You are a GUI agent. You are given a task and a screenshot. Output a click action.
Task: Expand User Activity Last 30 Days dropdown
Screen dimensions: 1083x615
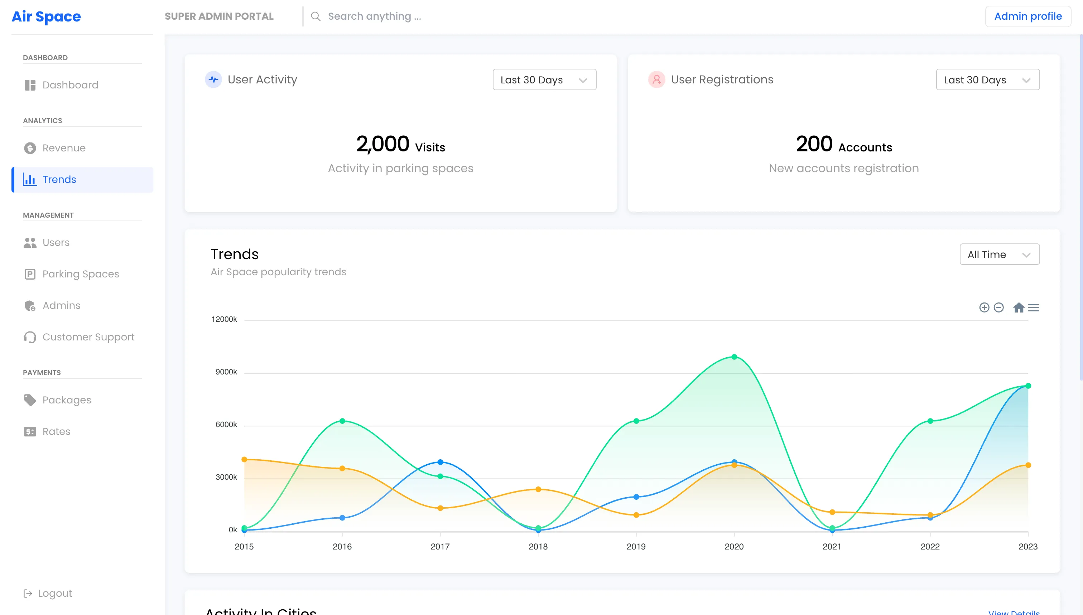click(544, 79)
